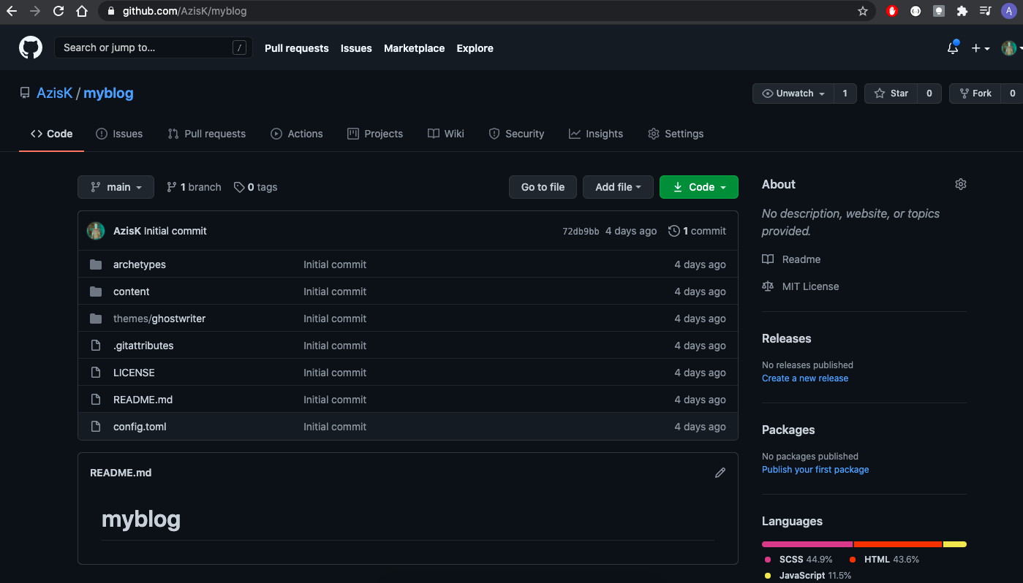
Task: Open Chrome profile avatar A
Action: [1009, 11]
